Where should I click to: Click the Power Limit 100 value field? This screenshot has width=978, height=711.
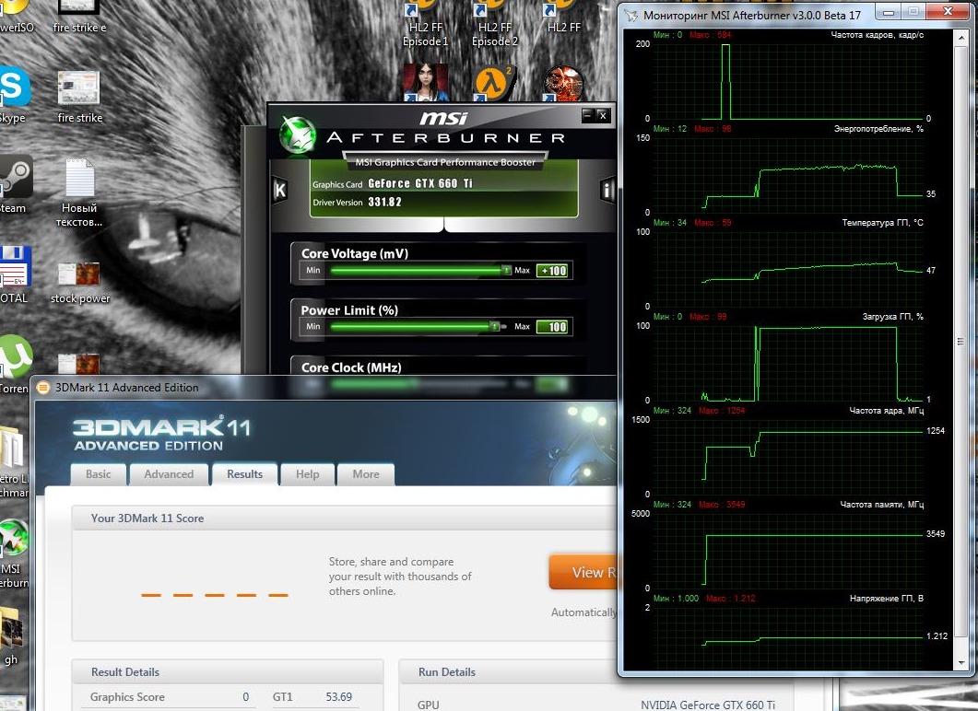[552, 327]
